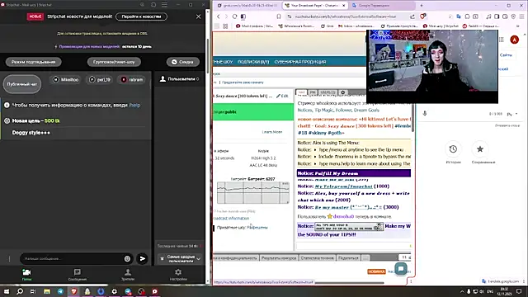
Task: Toggle the browser sidebar panel icon
Action: pos(243,16)
